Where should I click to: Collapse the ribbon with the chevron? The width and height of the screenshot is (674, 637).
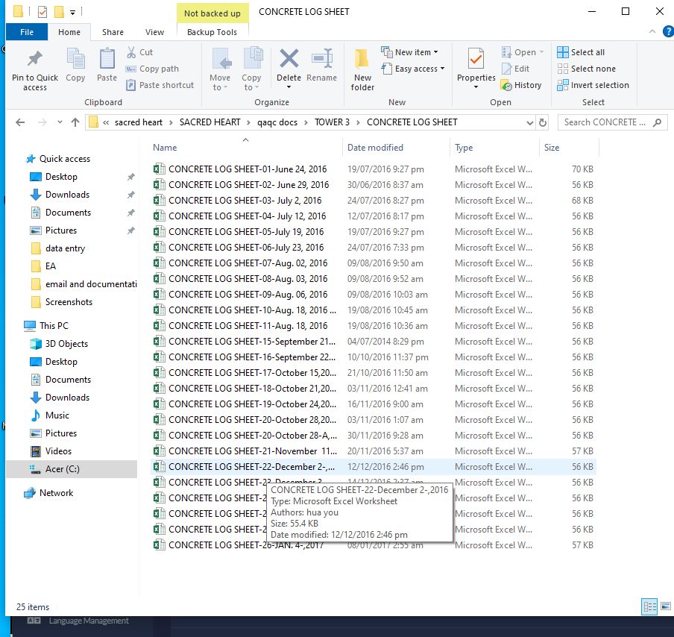pyautogui.click(x=652, y=32)
